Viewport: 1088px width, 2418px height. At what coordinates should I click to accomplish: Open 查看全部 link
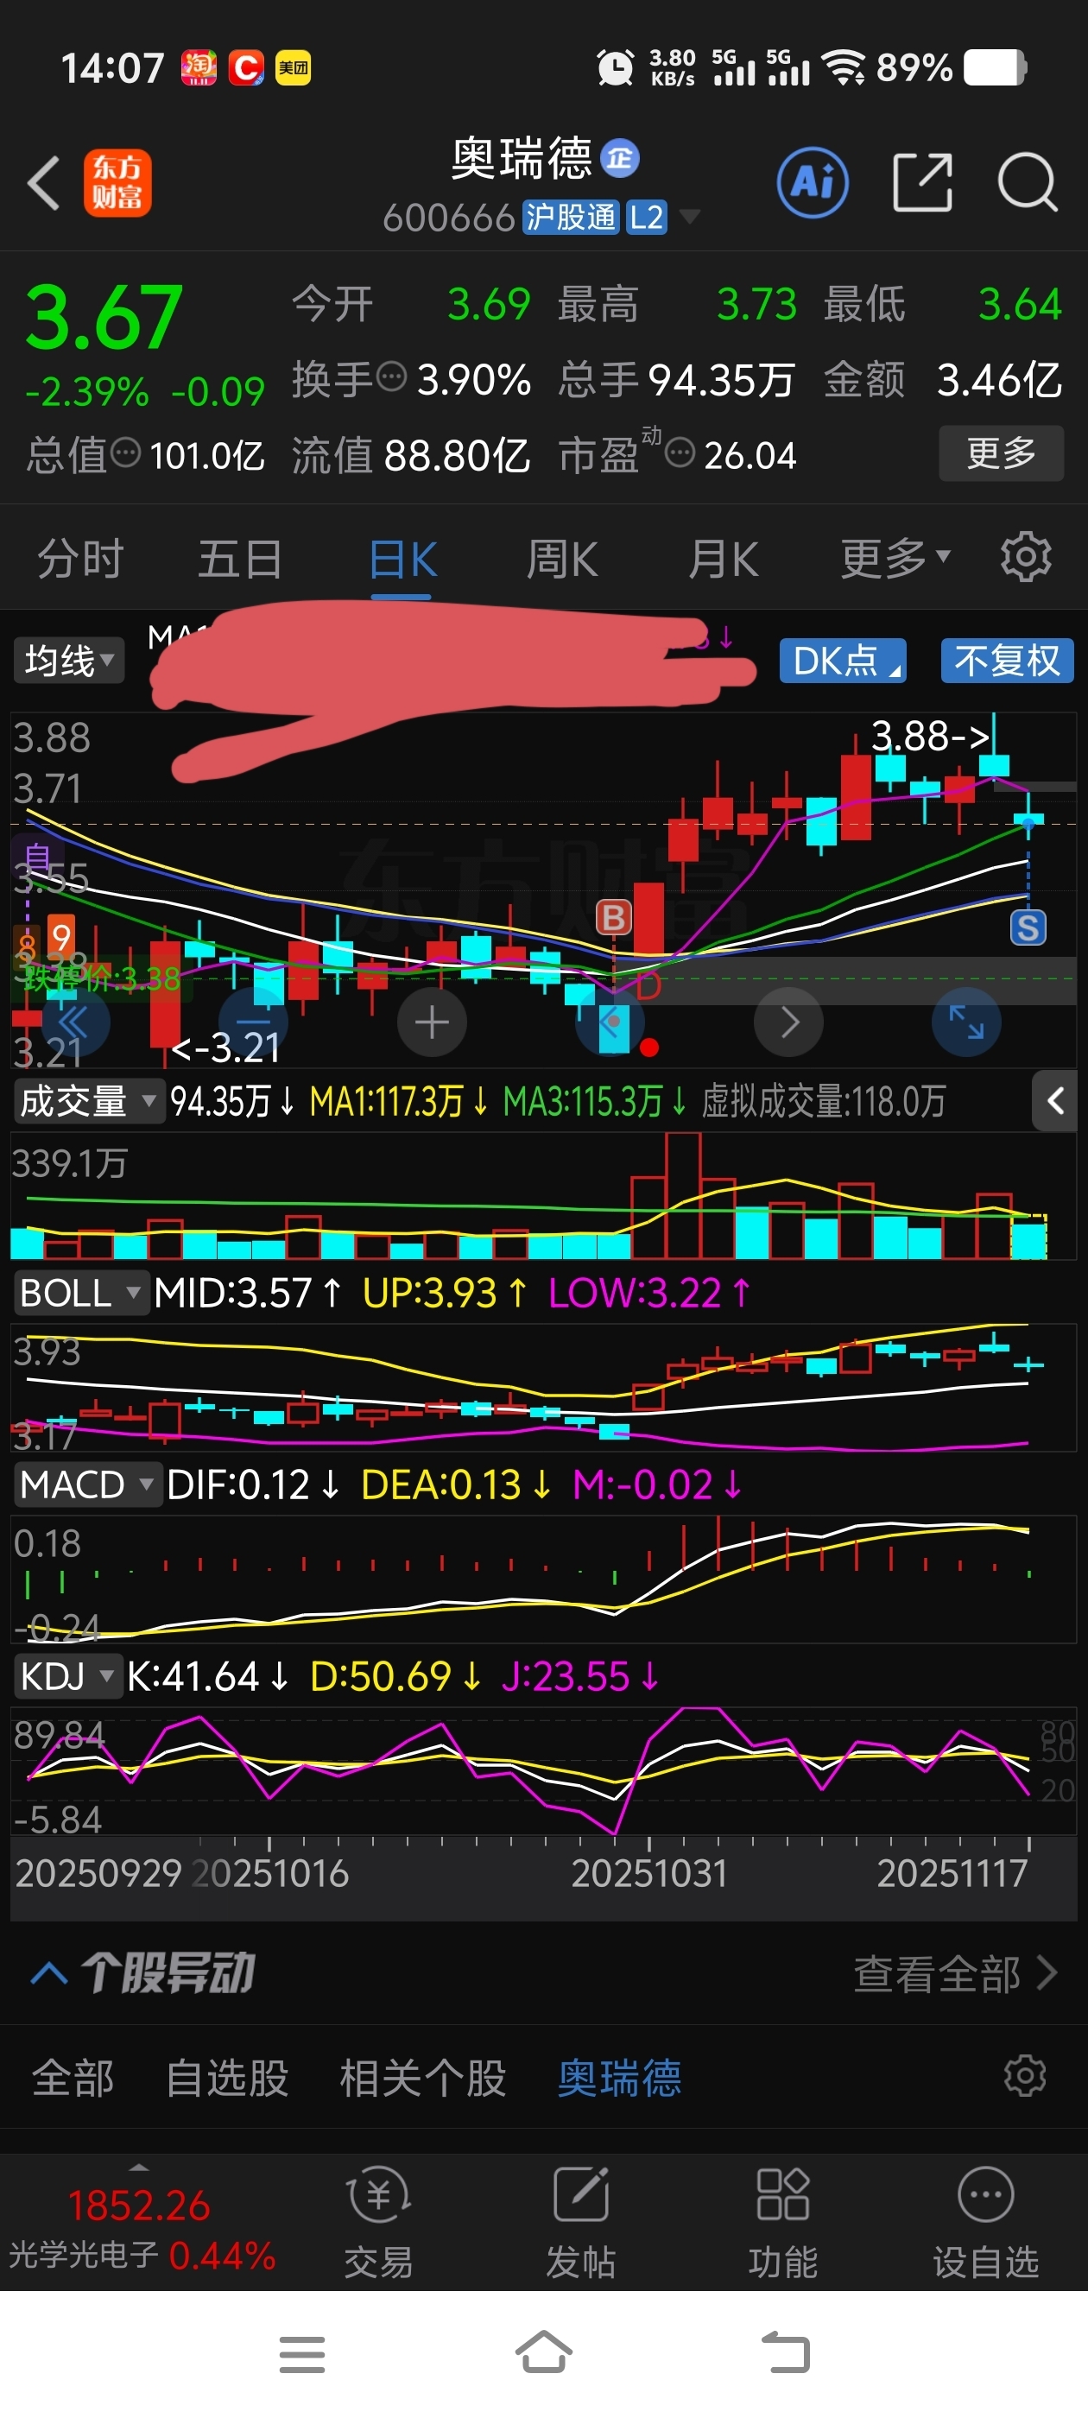955,1973
